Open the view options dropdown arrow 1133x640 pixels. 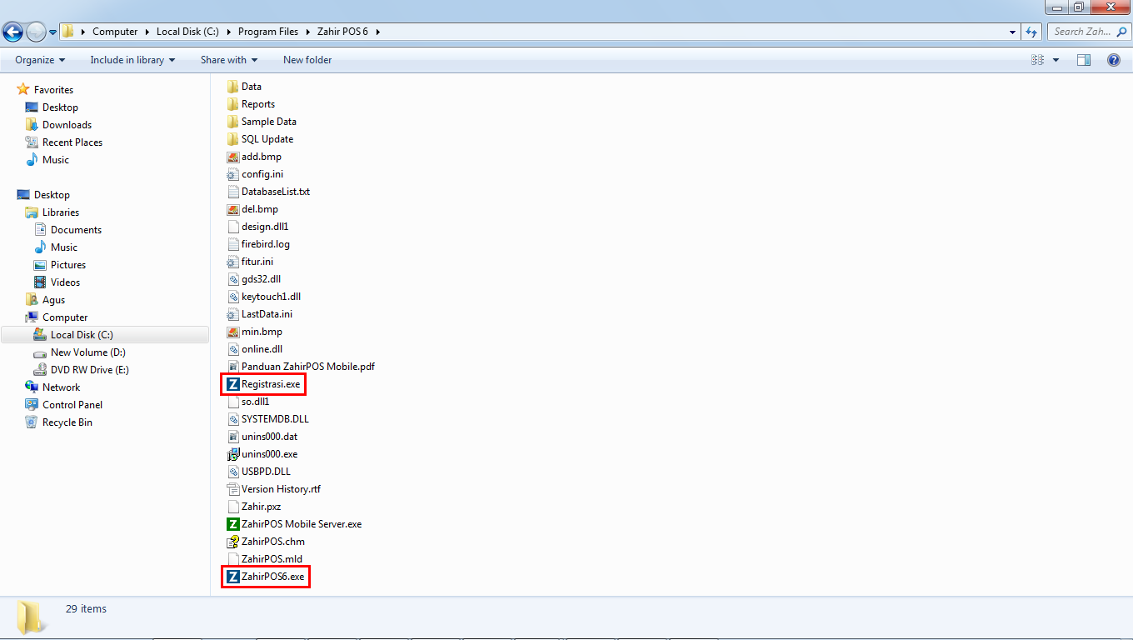pos(1056,60)
